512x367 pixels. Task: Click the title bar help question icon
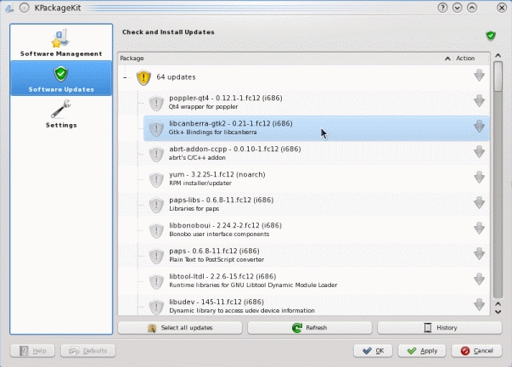442,8
